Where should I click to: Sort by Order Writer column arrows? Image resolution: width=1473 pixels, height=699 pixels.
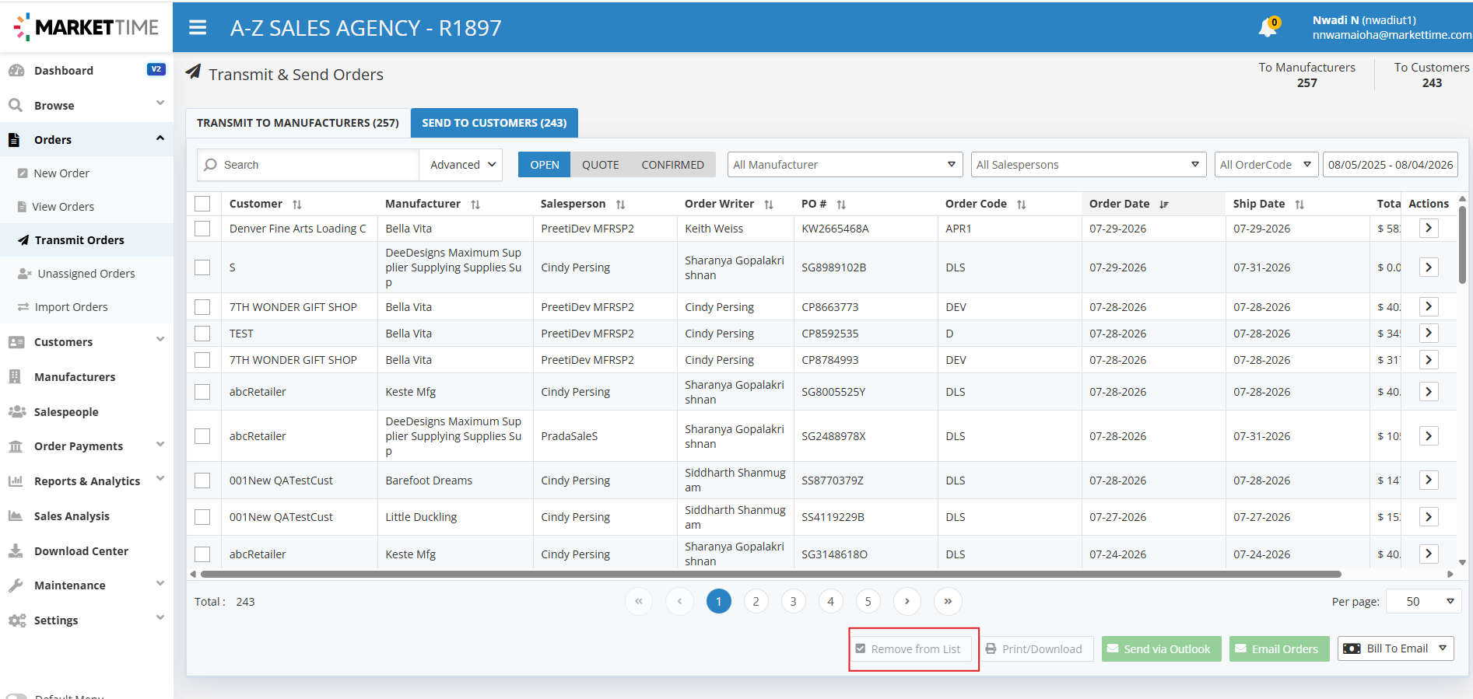pos(768,204)
